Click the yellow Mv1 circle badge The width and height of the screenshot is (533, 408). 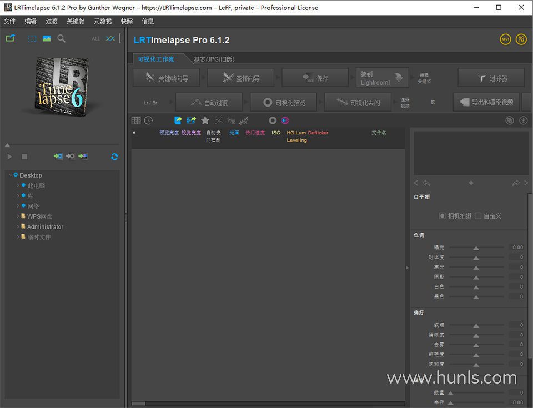pos(505,39)
